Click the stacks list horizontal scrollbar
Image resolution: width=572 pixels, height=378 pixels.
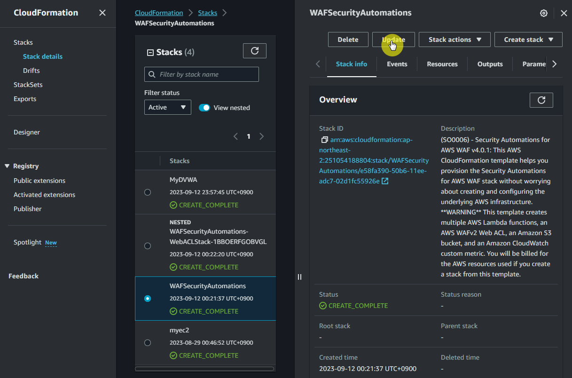point(204,369)
